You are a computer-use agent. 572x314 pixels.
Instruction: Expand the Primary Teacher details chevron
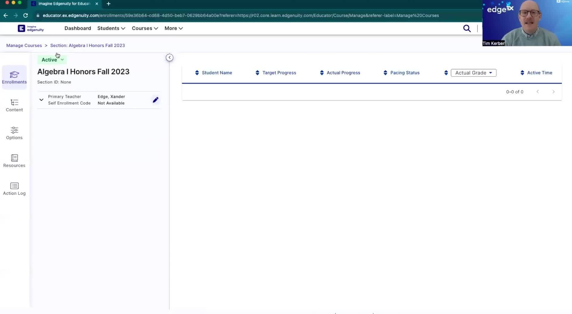pyautogui.click(x=41, y=100)
